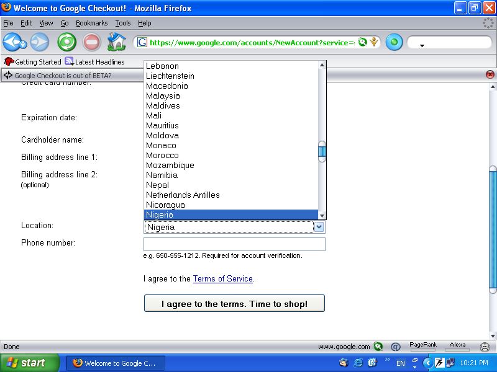Select Namibia in the country list
Image resolution: width=497 pixels, height=372 pixels.
(x=231, y=175)
